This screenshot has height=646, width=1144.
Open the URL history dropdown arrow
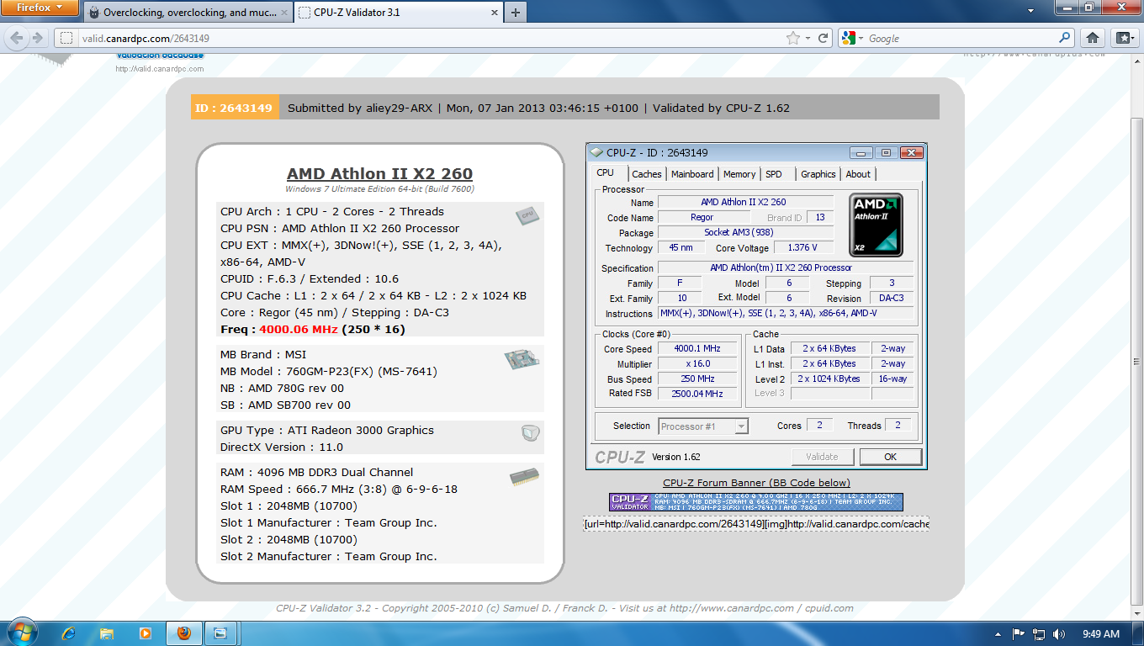808,38
